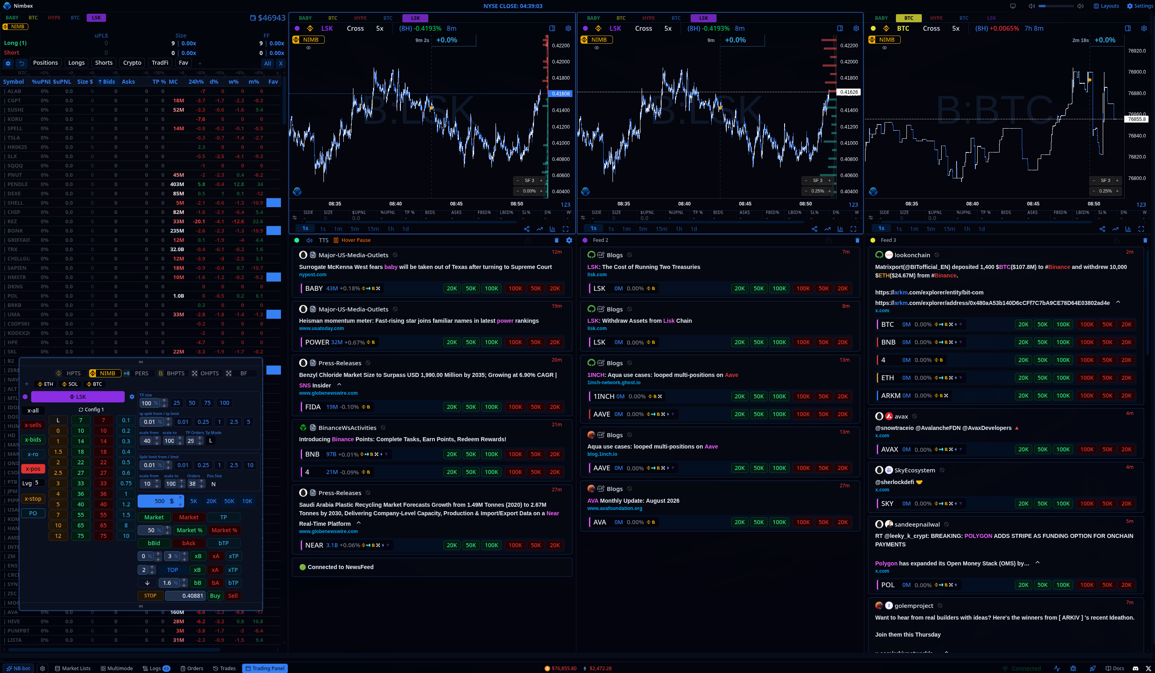Click green 20K buy button on BABY row

pyautogui.click(x=451, y=288)
